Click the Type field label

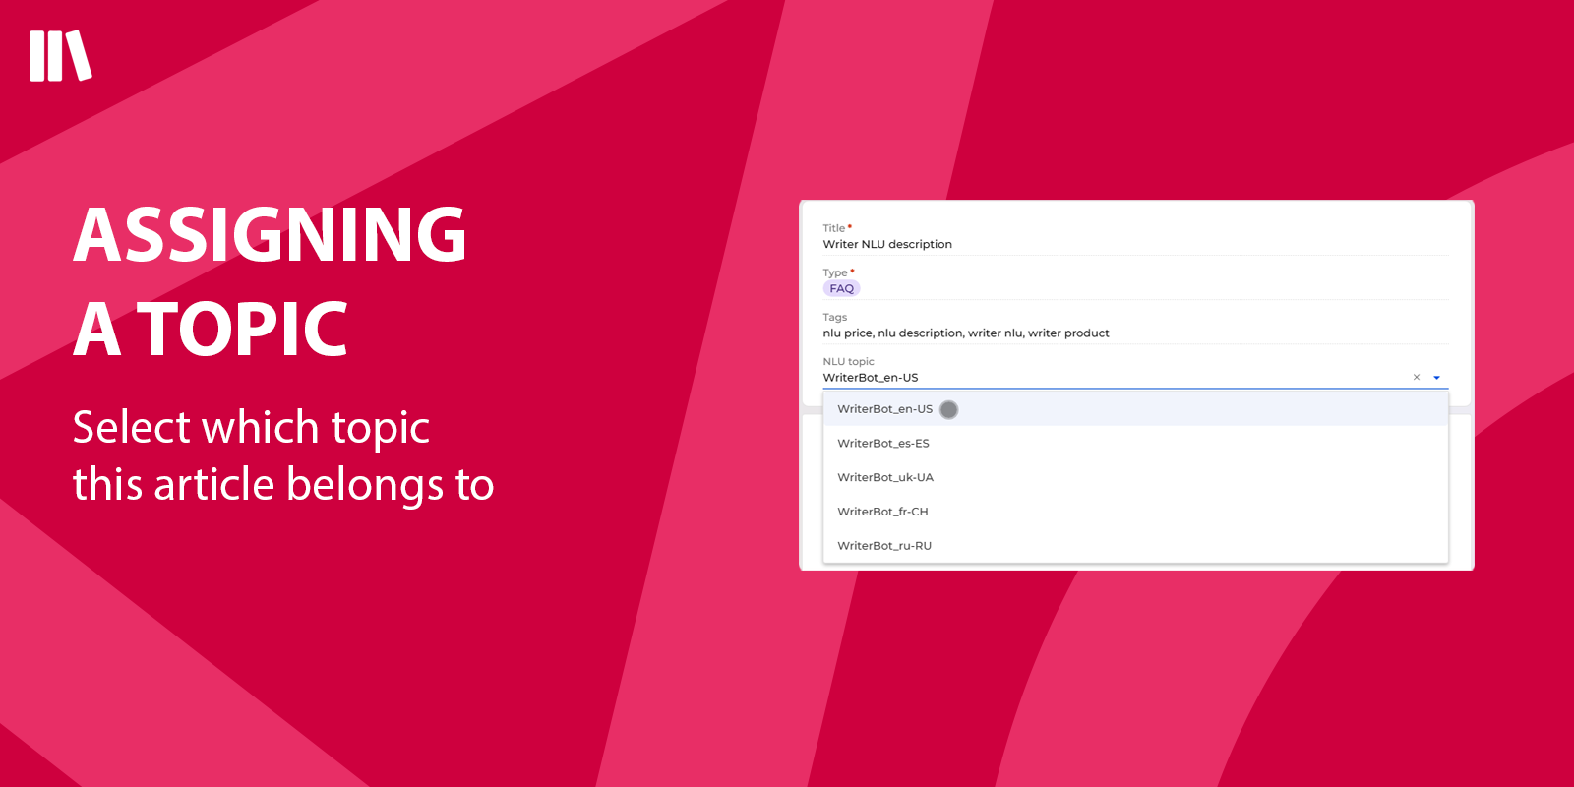[835, 272]
